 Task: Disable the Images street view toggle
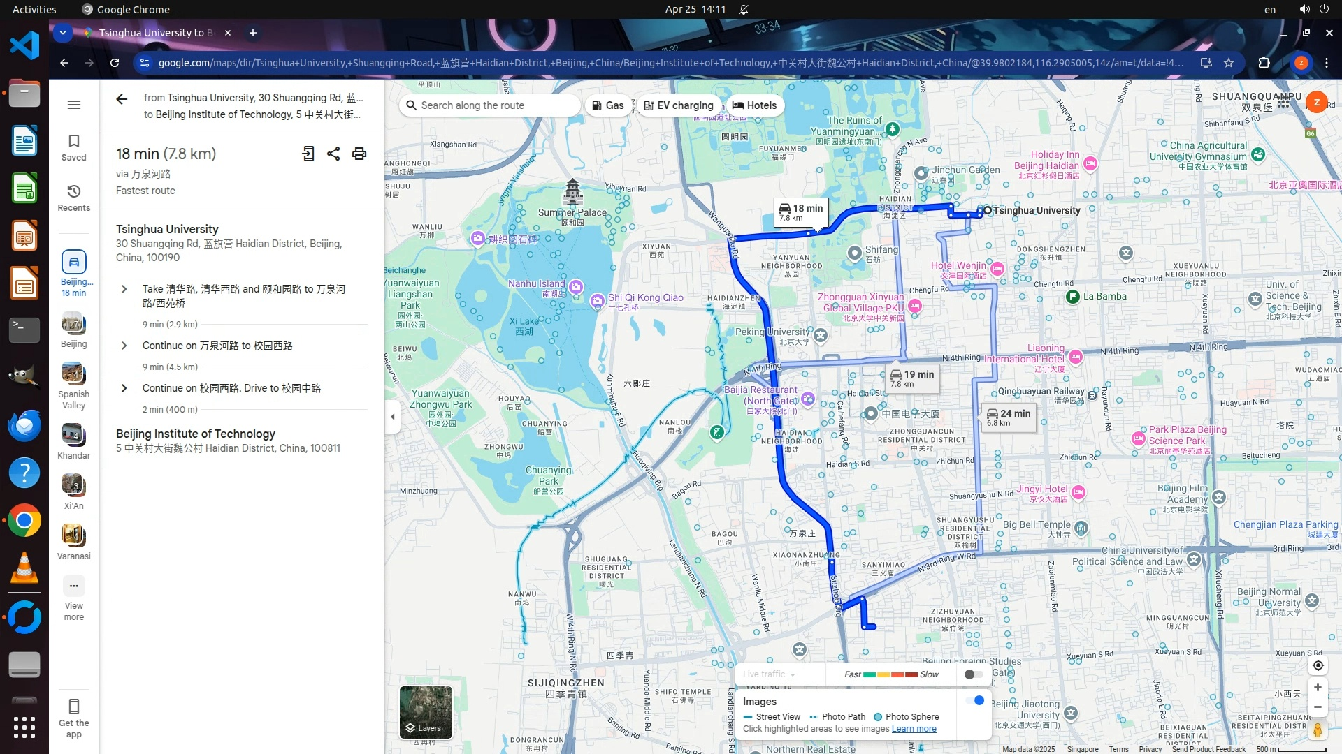coord(975,700)
